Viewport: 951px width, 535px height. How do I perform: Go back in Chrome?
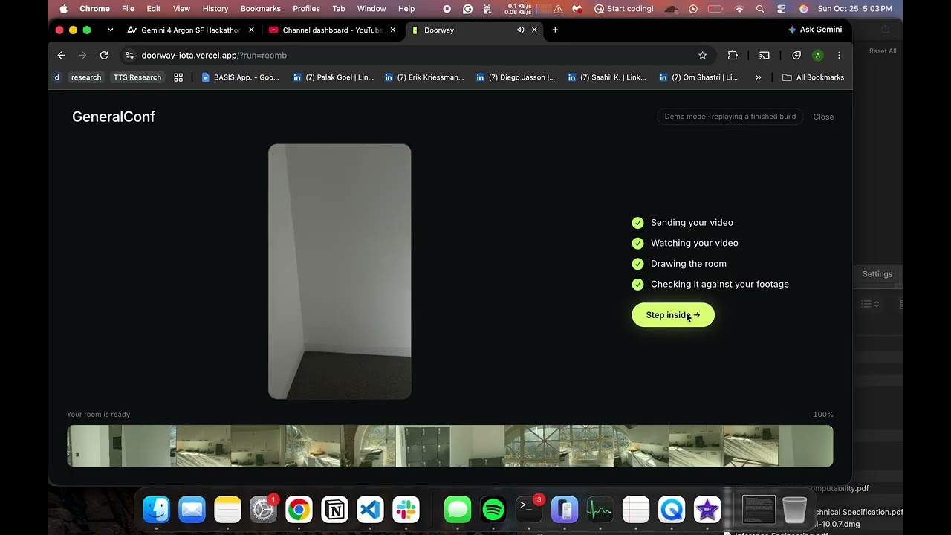(x=62, y=55)
